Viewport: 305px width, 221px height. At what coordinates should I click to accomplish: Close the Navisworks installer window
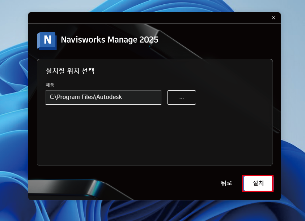coord(274,18)
